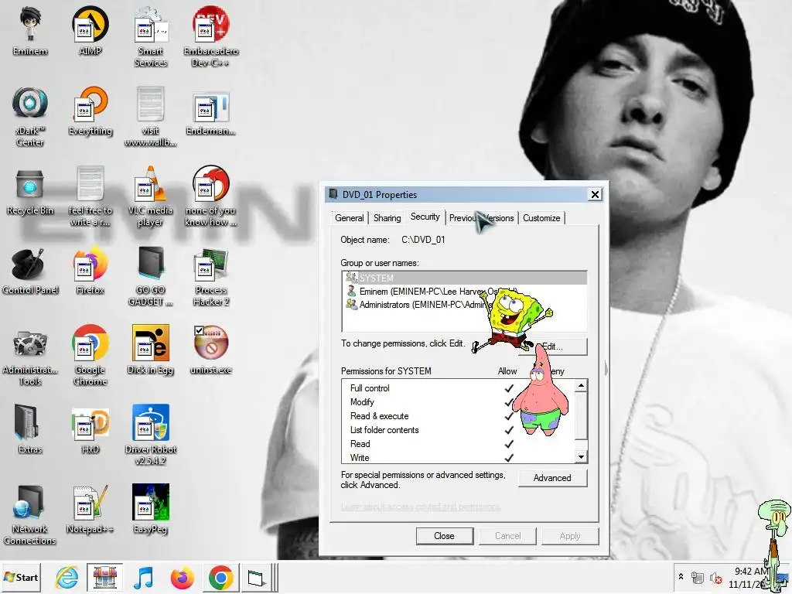This screenshot has width=792, height=594.
Task: Click the Full control permission row
Action: [x=459, y=388]
